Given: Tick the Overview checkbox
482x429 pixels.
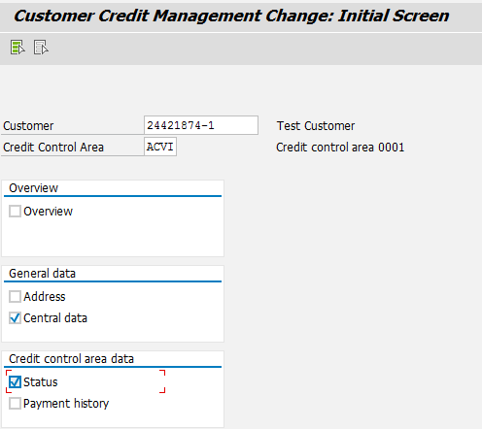Looking at the screenshot, I should coord(15,212).
